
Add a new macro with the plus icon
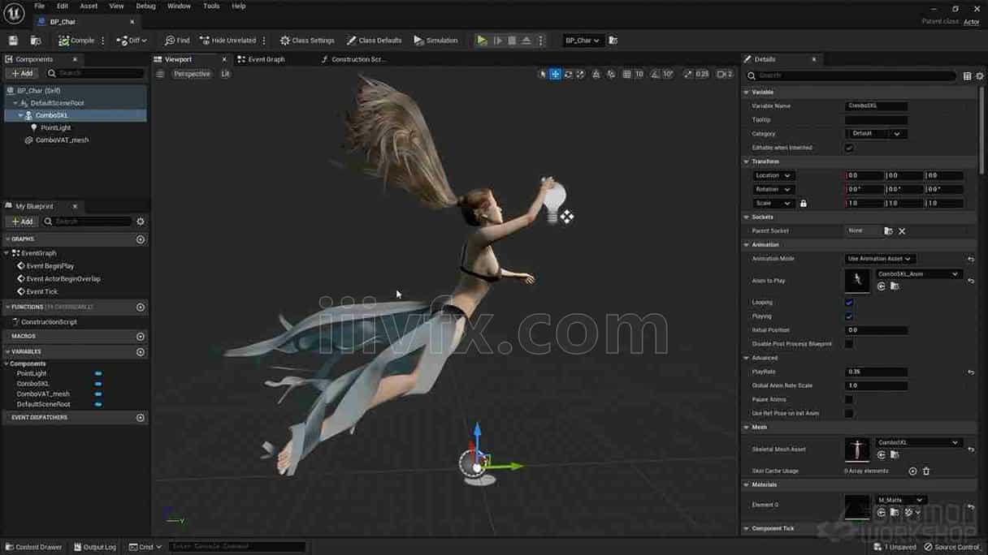point(141,336)
